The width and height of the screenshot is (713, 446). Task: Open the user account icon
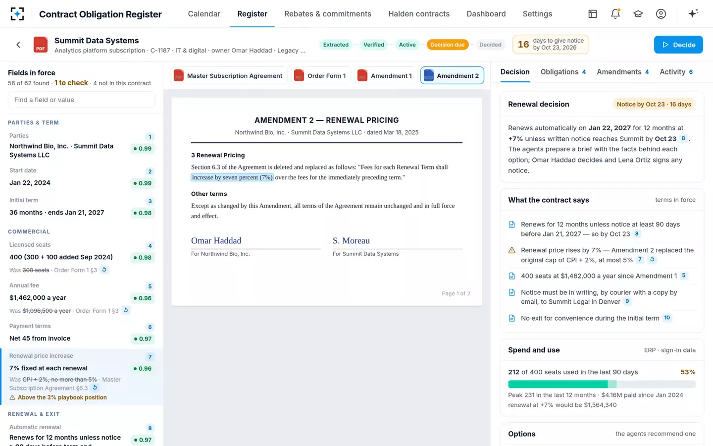(661, 14)
